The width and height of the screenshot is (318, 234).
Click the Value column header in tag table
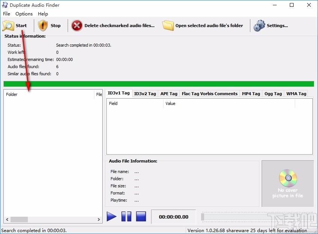point(229,103)
